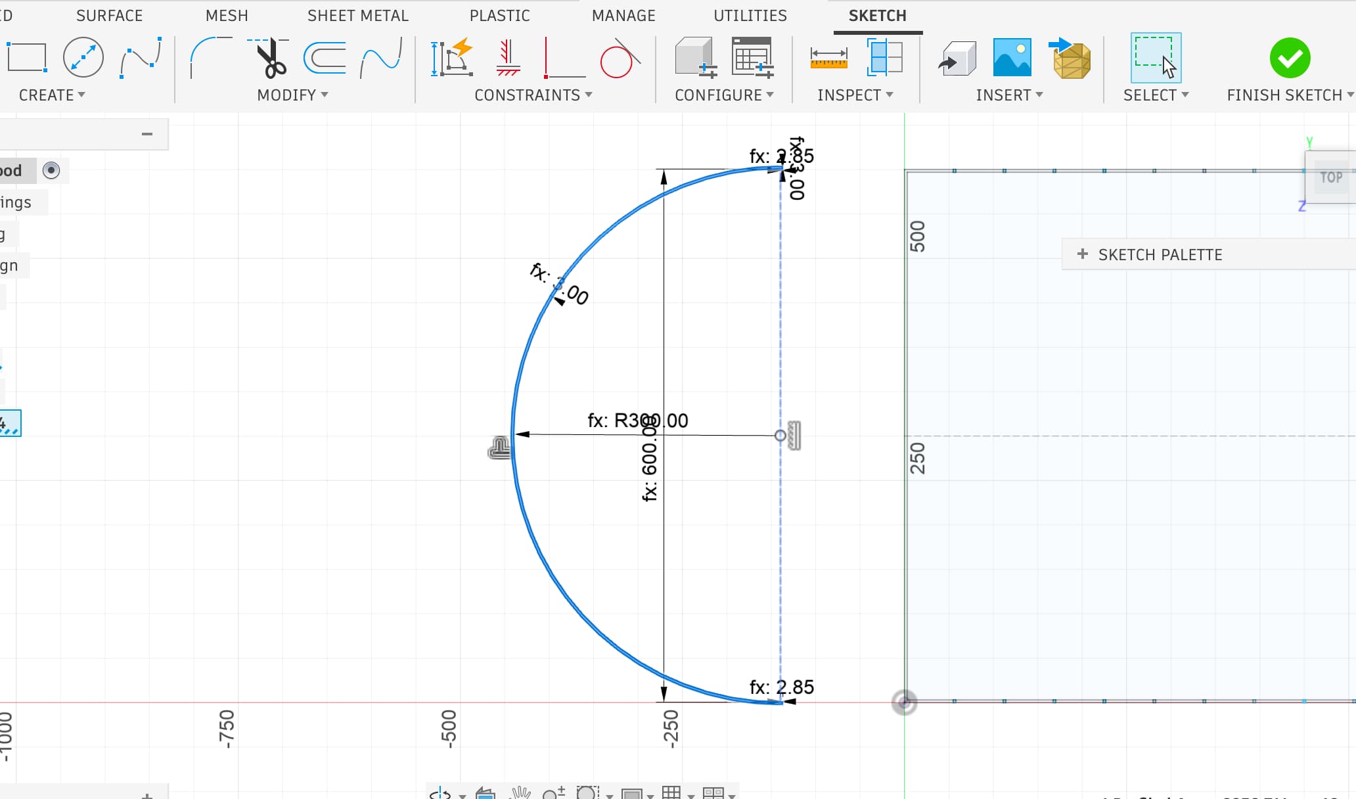
Task: Click the FINISH SKETCH green checkmark
Action: click(x=1290, y=58)
